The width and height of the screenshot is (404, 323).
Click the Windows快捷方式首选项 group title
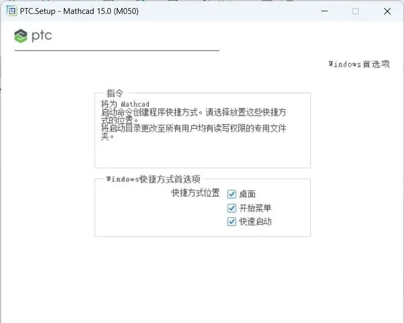(x=153, y=179)
